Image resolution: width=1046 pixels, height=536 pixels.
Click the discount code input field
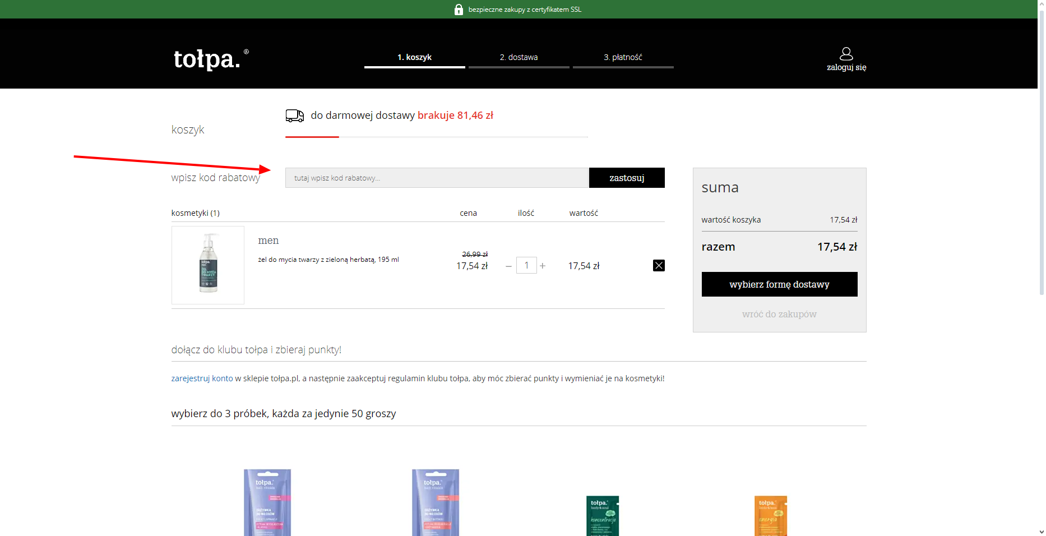[x=437, y=178]
